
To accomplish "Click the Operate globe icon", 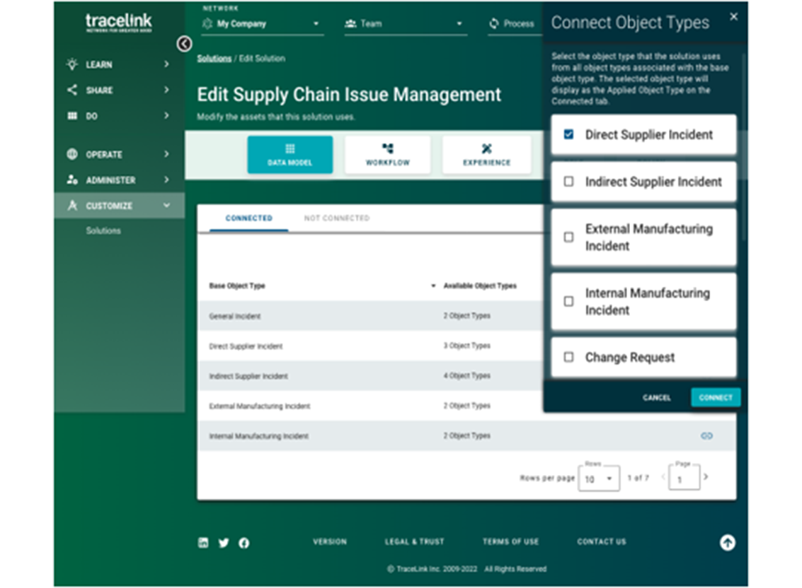I will coord(72,154).
